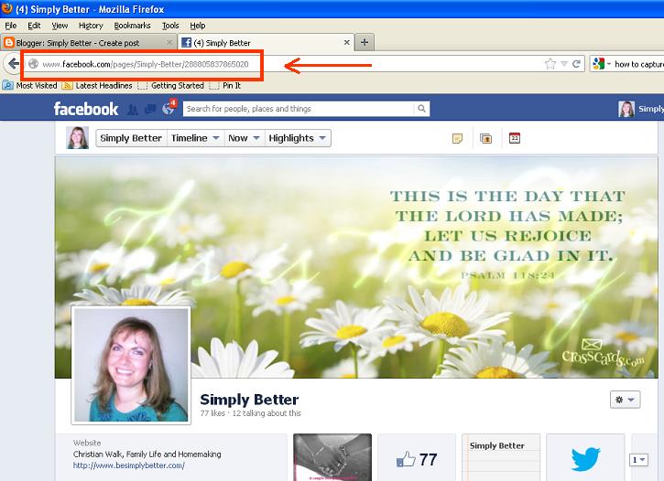
Task: Click the Most Visited bookmark
Action: (x=29, y=85)
